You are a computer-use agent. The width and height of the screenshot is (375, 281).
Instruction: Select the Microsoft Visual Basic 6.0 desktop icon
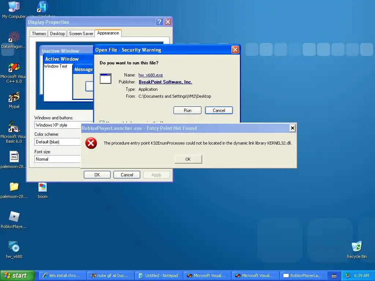click(14, 132)
